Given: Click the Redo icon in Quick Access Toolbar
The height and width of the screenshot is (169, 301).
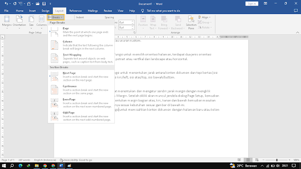Looking at the screenshot, I should pos(15,4).
